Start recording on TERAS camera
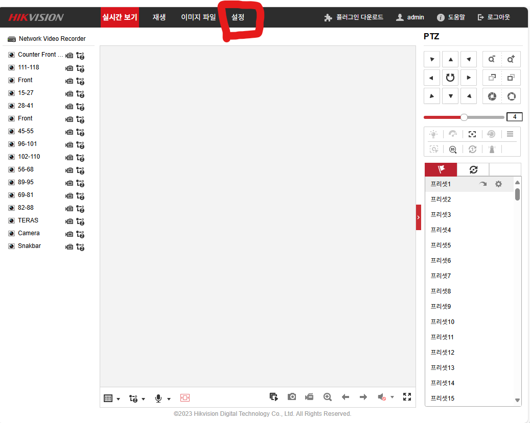 coord(70,221)
